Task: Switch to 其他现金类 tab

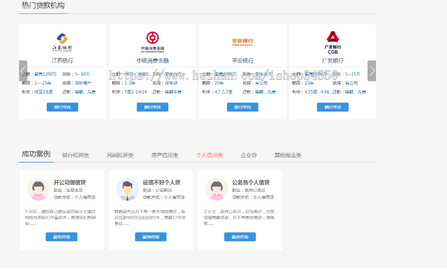Action: coord(288,155)
